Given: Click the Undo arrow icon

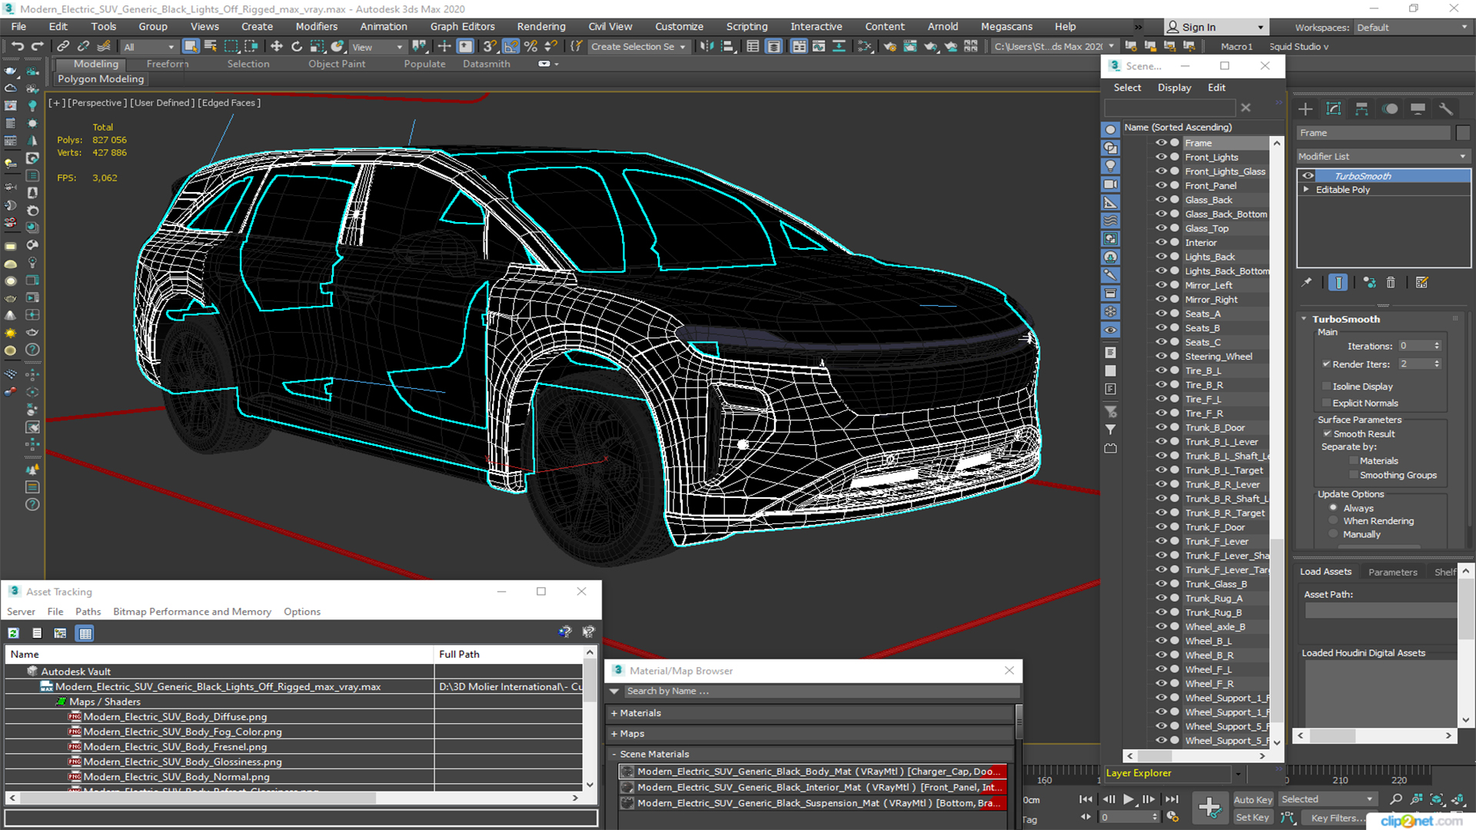Looking at the screenshot, I should [18, 47].
